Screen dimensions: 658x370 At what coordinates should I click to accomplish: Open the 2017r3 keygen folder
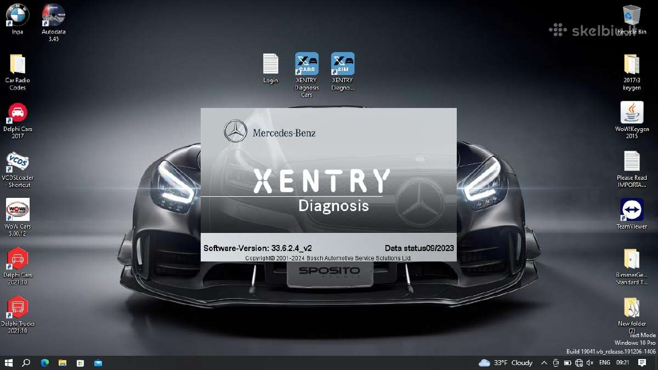(632, 72)
